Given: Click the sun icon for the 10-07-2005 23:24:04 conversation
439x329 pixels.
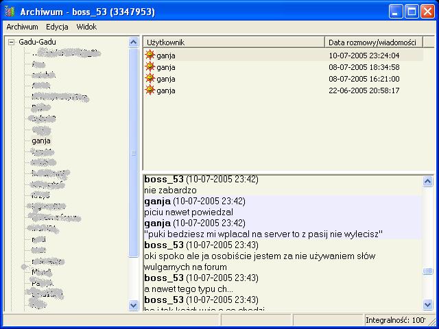Looking at the screenshot, I should pos(150,56).
